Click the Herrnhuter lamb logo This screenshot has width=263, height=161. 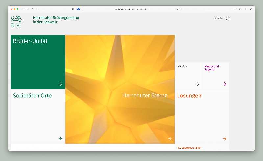pos(16,21)
